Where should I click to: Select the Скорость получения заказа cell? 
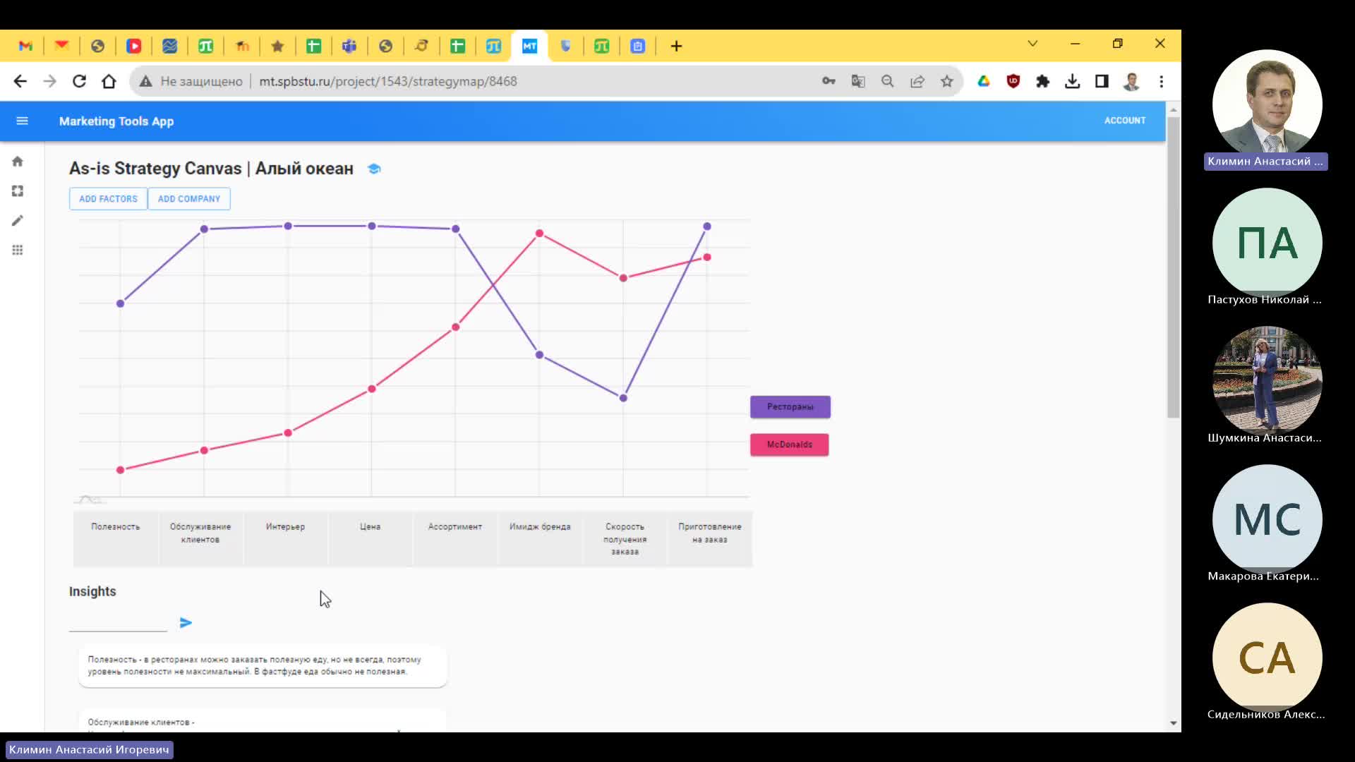(625, 539)
